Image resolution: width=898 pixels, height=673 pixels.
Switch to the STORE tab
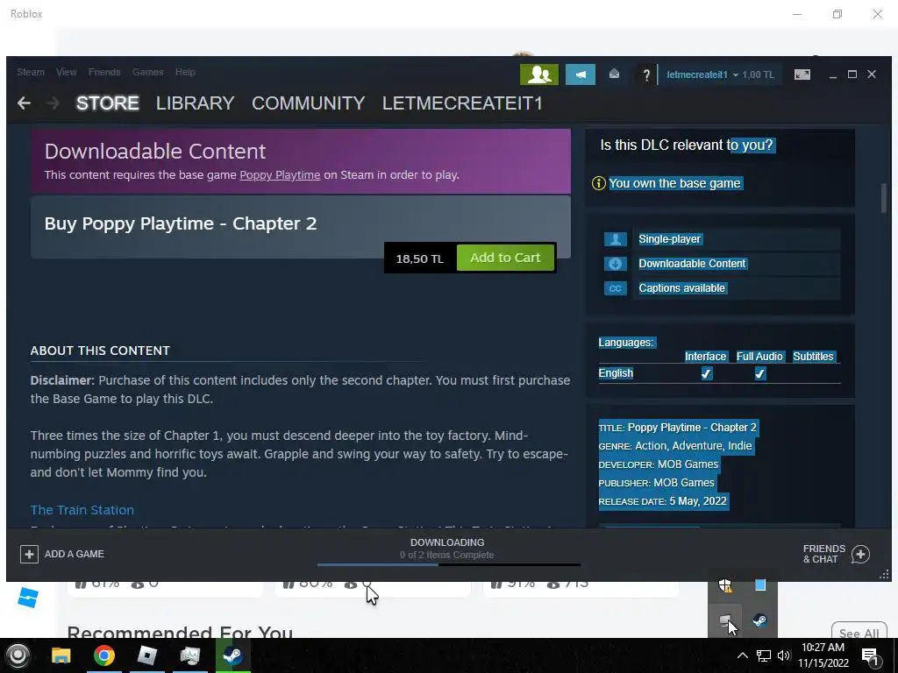point(108,103)
